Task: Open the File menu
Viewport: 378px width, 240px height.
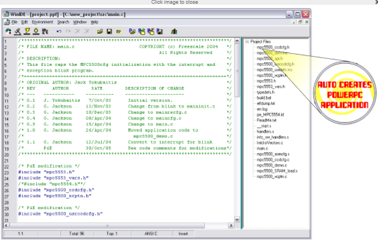Action: pyautogui.click(x=15, y=22)
